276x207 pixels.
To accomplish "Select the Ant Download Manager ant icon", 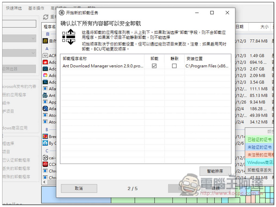I will [x=45, y=96].
